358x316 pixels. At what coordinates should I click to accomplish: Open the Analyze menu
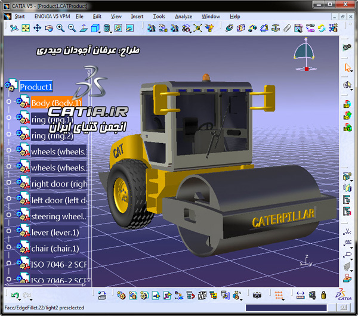[183, 17]
